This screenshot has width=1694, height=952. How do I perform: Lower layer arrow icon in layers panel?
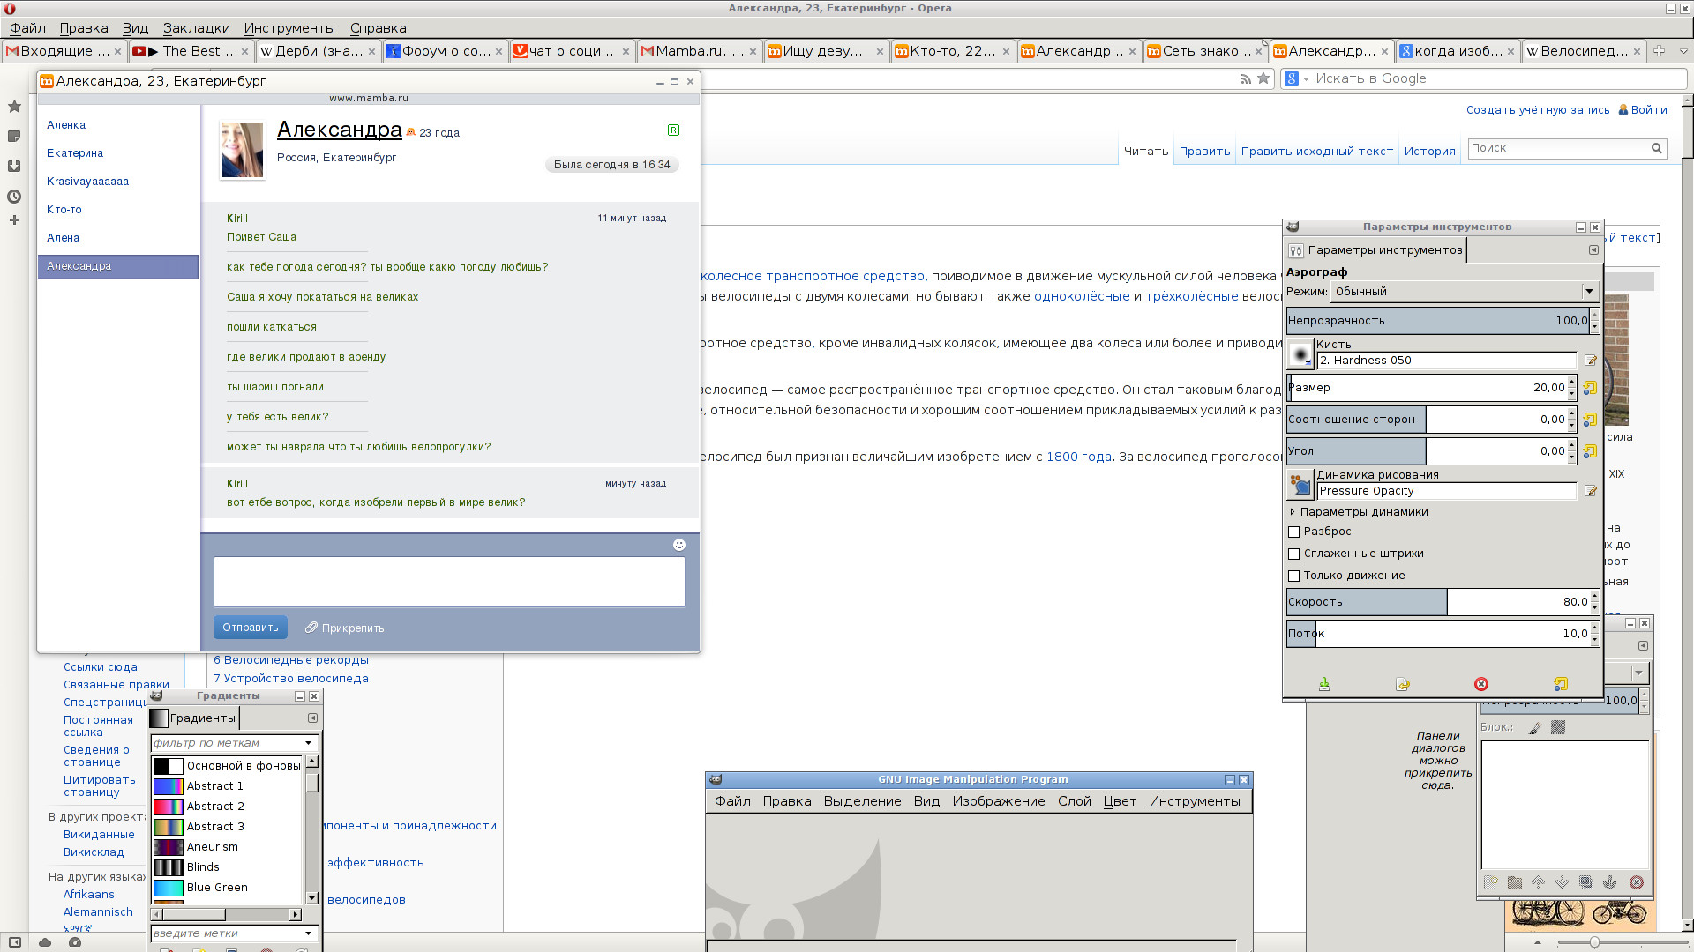point(1563,882)
